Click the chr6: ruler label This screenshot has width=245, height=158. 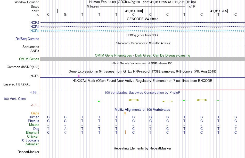pyautogui.click(x=36, y=11)
